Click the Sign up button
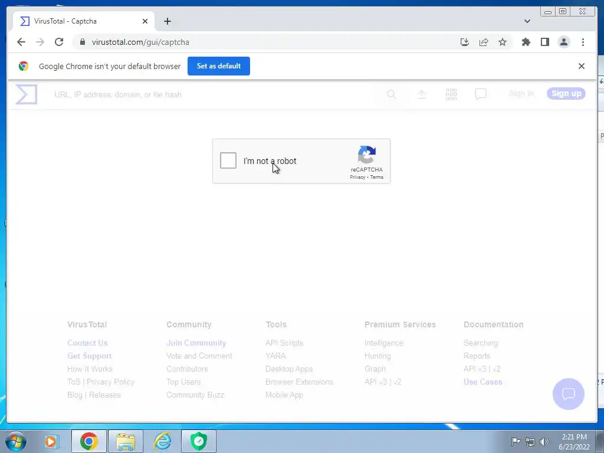This screenshot has height=453, width=604. click(566, 94)
